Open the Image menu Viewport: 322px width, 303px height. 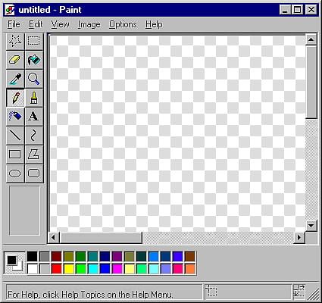[89, 24]
